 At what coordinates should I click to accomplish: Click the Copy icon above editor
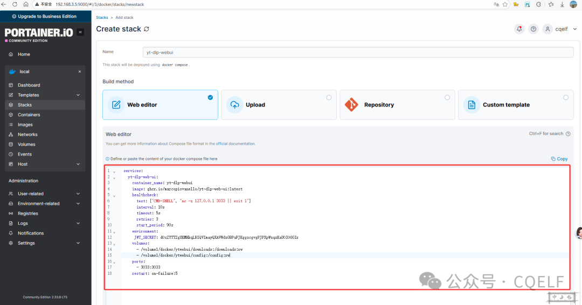[559, 159]
